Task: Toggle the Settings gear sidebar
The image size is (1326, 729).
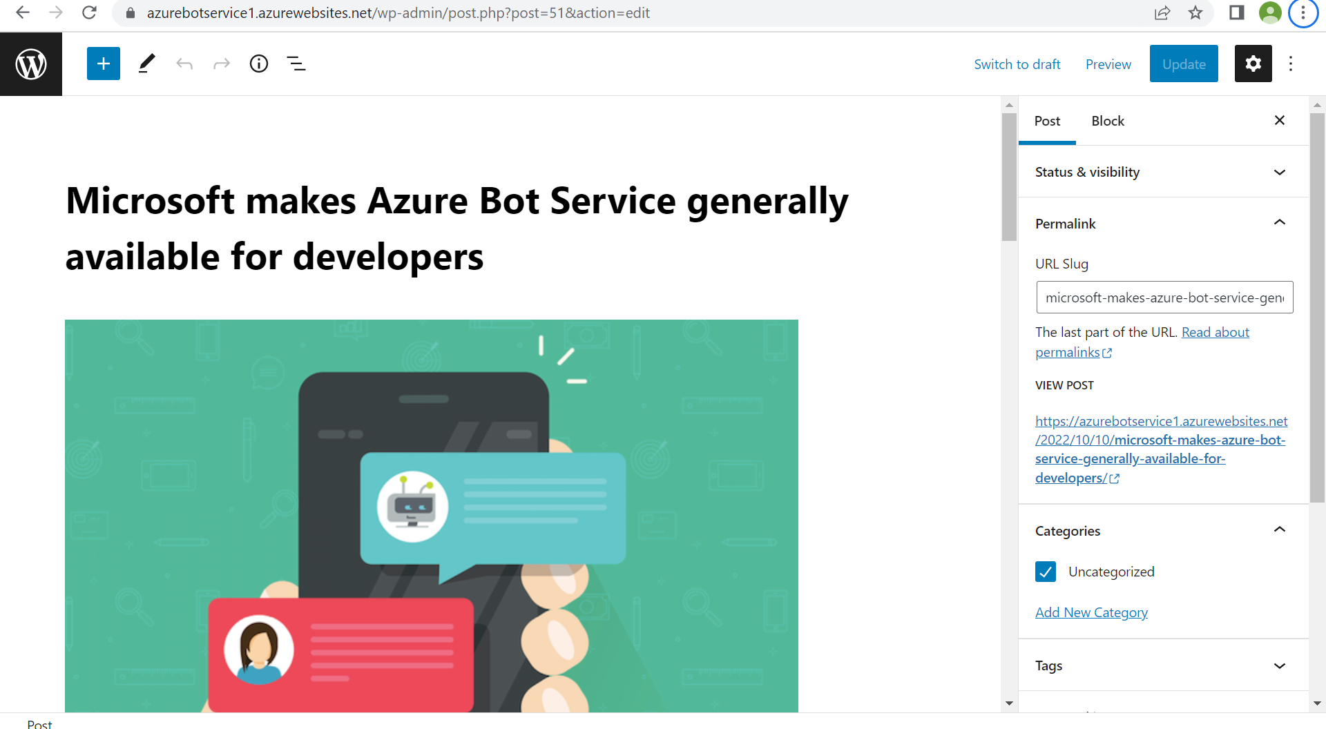Action: pos(1253,64)
